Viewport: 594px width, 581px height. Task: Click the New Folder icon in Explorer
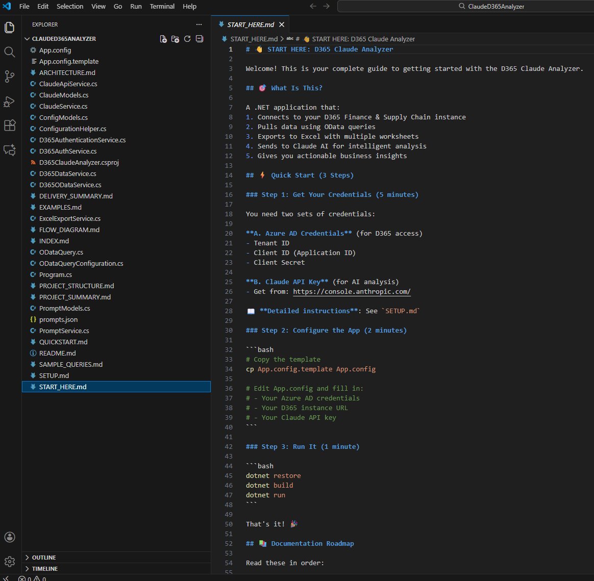pyautogui.click(x=175, y=39)
